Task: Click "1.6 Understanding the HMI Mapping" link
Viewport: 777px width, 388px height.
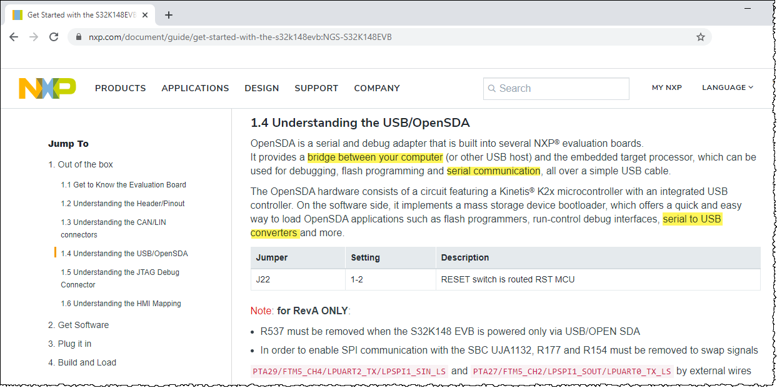Action: point(121,303)
